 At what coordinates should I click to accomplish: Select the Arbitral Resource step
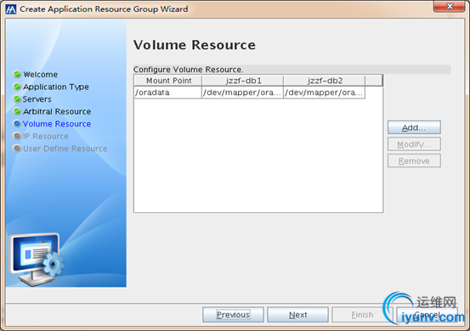57,111
